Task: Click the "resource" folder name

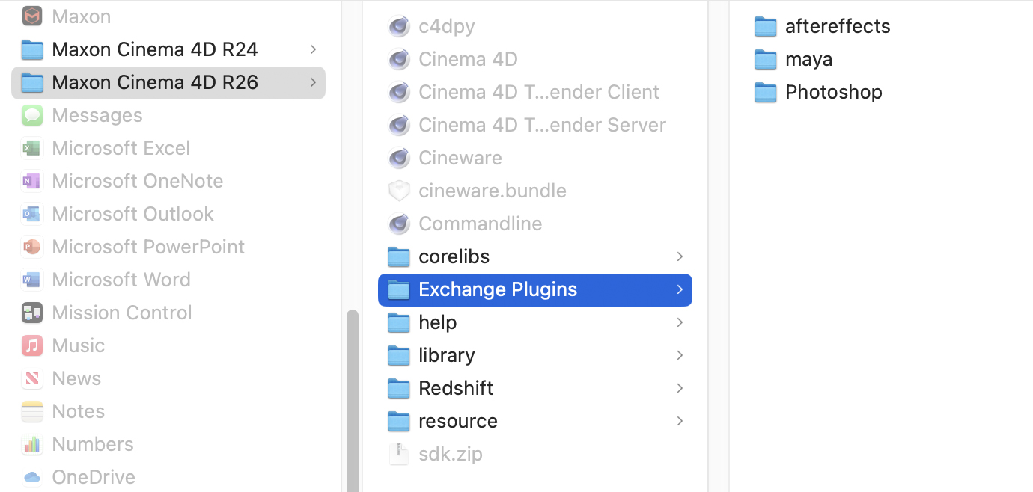Action: (458, 421)
